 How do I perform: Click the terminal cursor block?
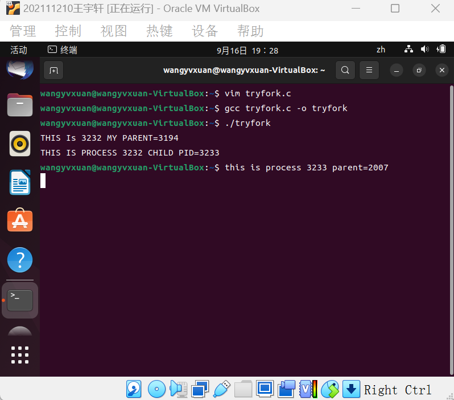coord(43,181)
